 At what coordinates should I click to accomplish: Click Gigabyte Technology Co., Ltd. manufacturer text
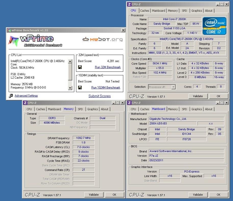(x=168, y=119)
